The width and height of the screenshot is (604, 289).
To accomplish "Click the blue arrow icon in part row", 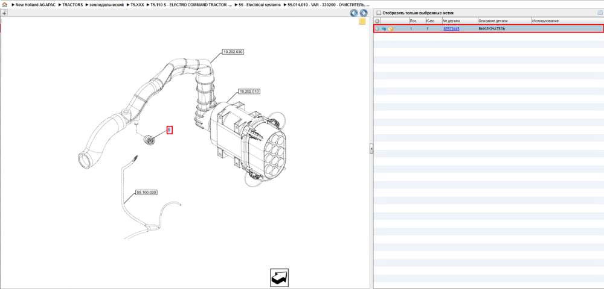I will (x=384, y=29).
